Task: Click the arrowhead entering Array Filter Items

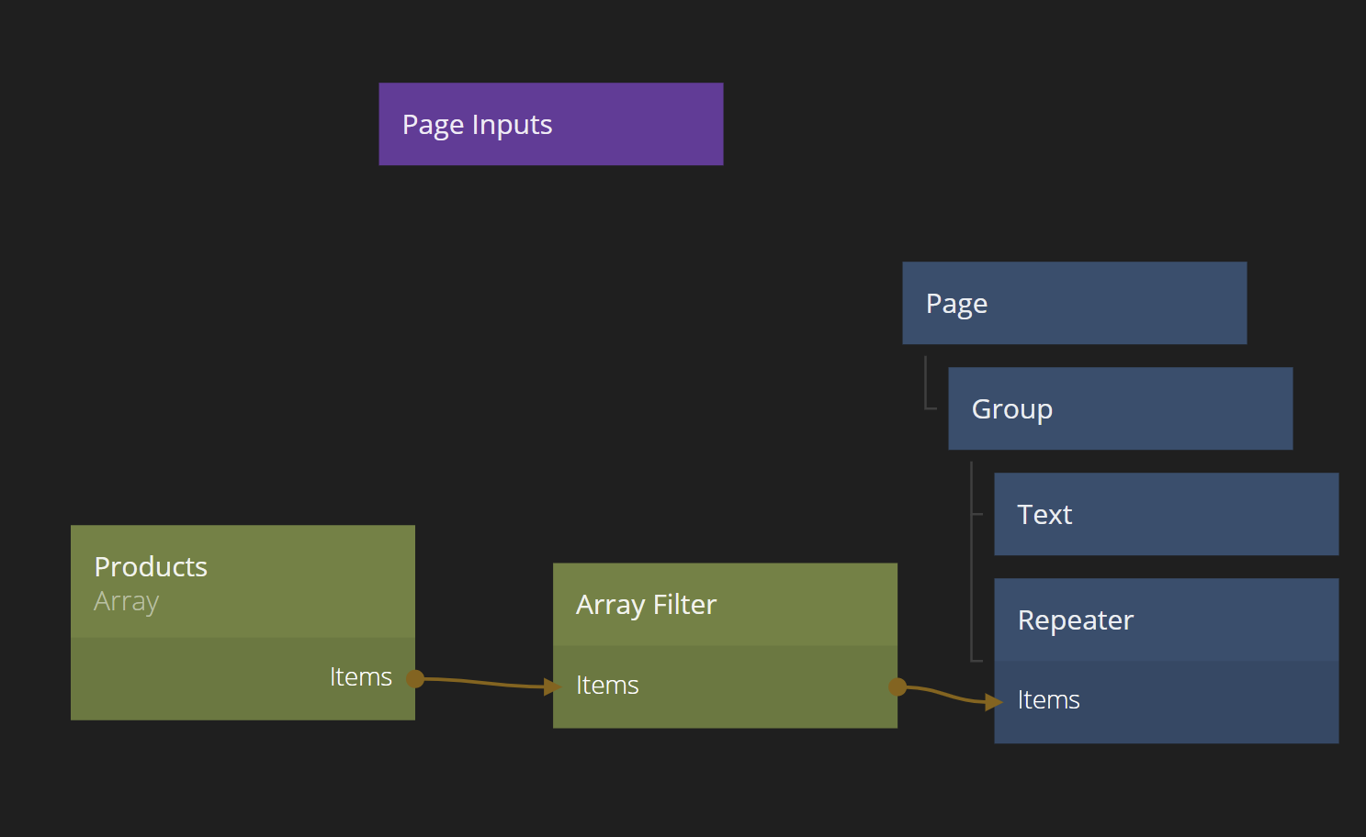Action: (x=551, y=686)
